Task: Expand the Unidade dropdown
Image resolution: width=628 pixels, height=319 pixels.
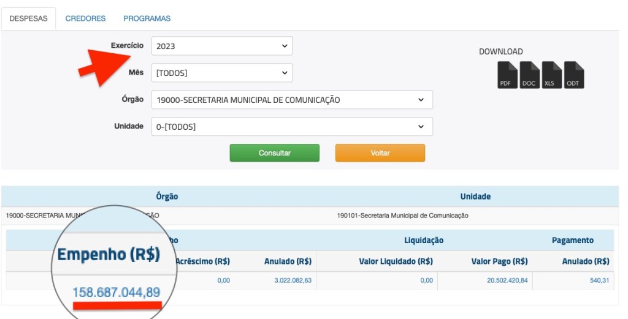Action: pyautogui.click(x=292, y=127)
